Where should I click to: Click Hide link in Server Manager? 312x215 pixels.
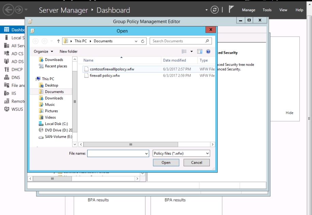click(x=289, y=113)
